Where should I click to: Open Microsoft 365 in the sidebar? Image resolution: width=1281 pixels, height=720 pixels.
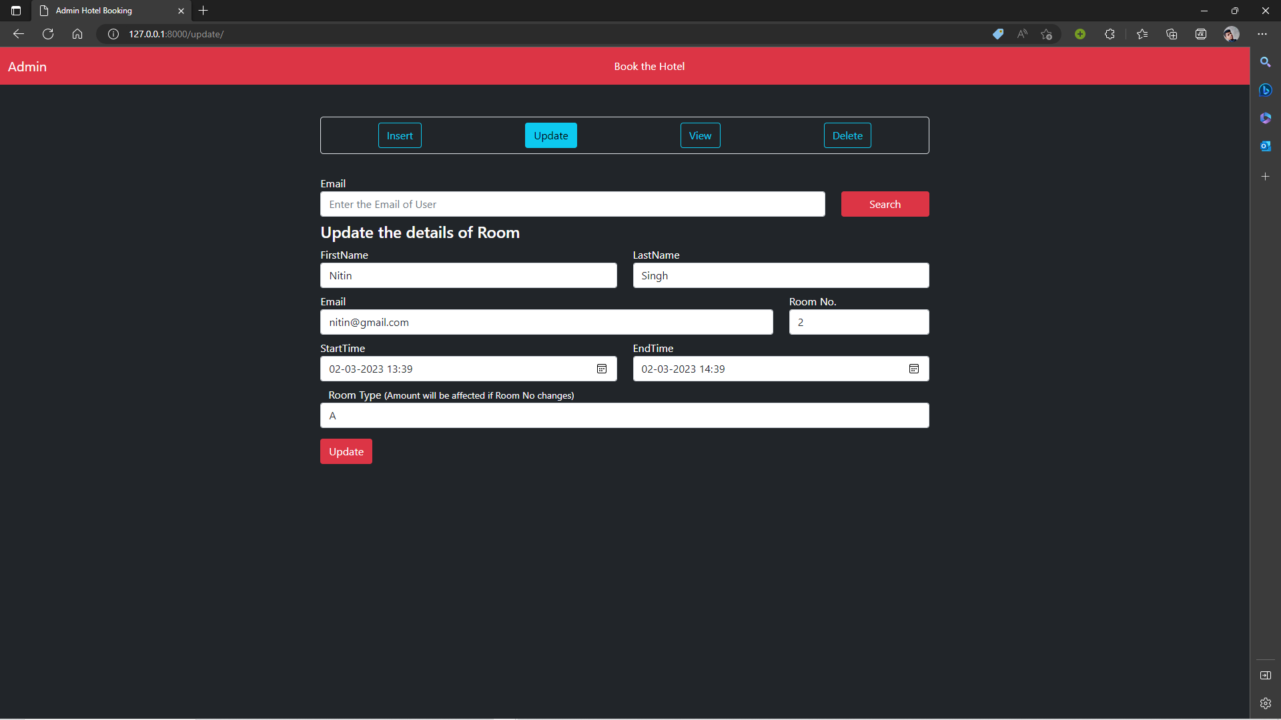pos(1266,118)
